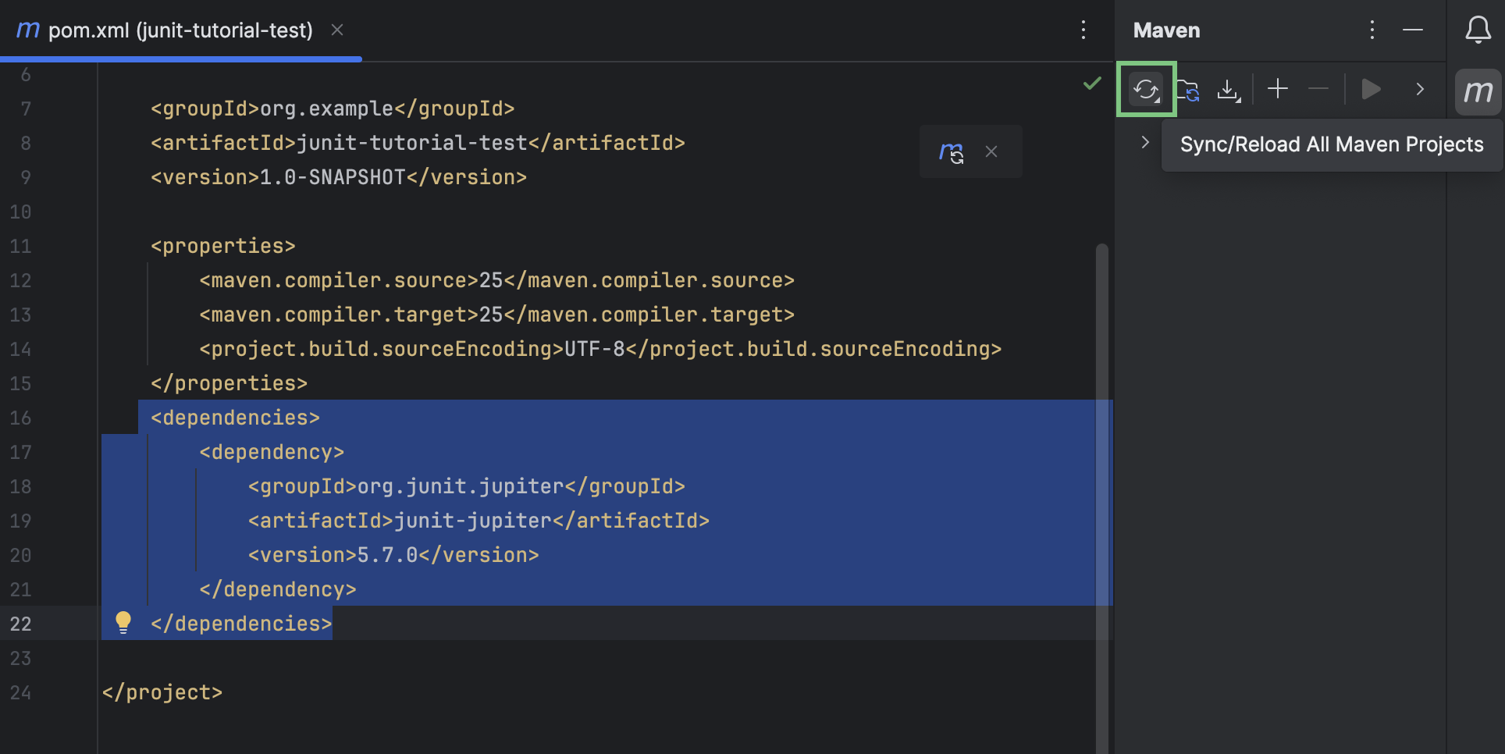Hide the Maven tool window with the minimize icon
This screenshot has height=754, width=1505.
[x=1413, y=30]
